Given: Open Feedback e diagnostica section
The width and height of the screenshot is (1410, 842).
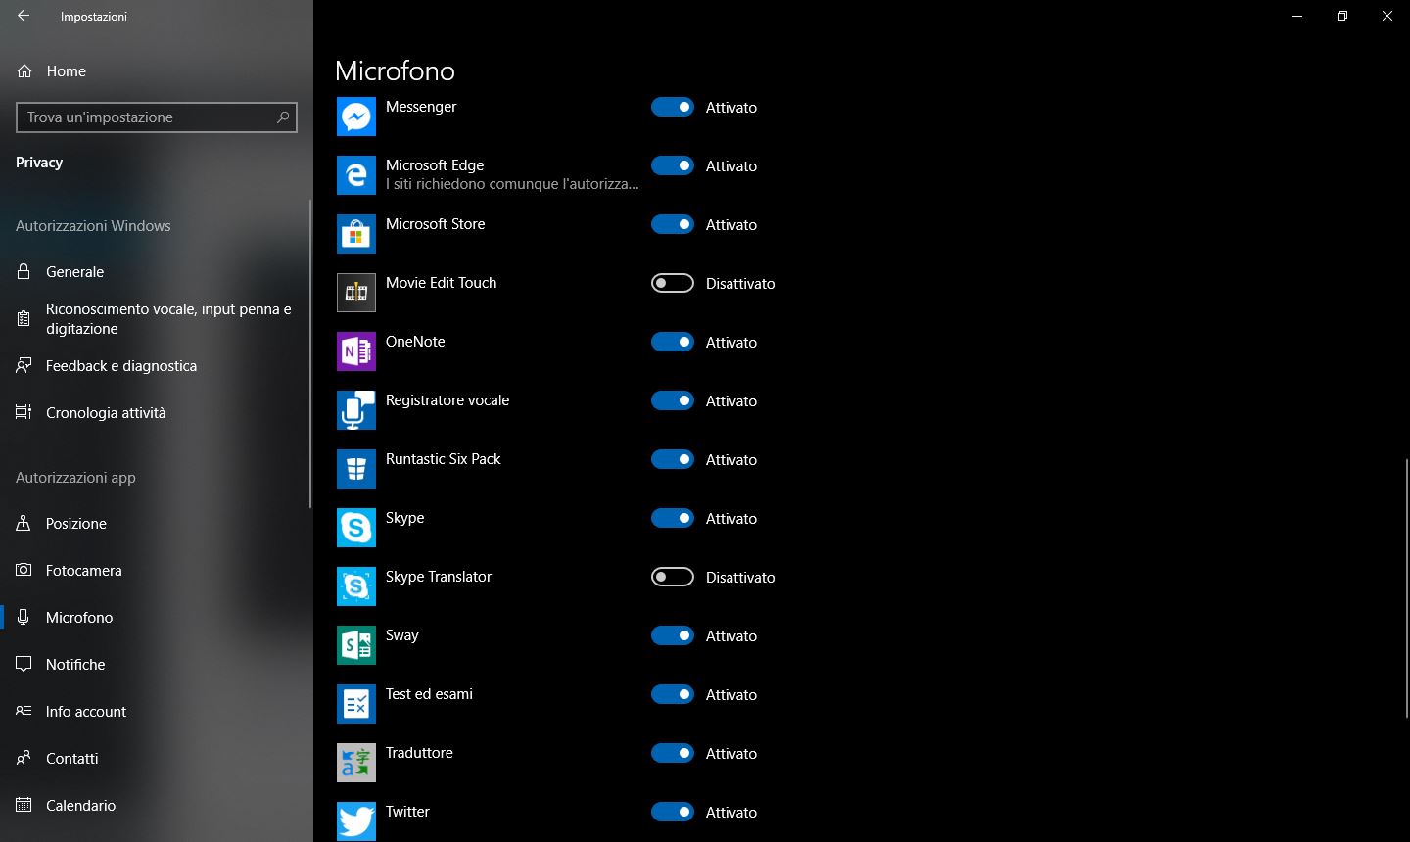Looking at the screenshot, I should (157, 365).
